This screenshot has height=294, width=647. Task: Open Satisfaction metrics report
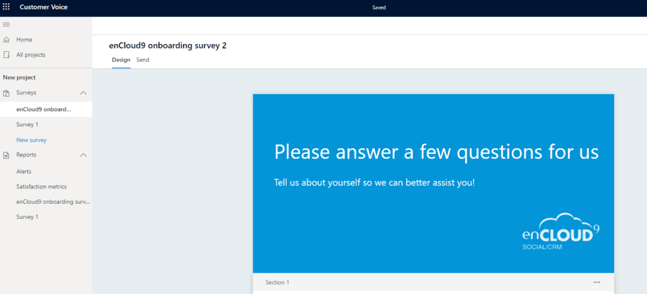[x=41, y=187]
